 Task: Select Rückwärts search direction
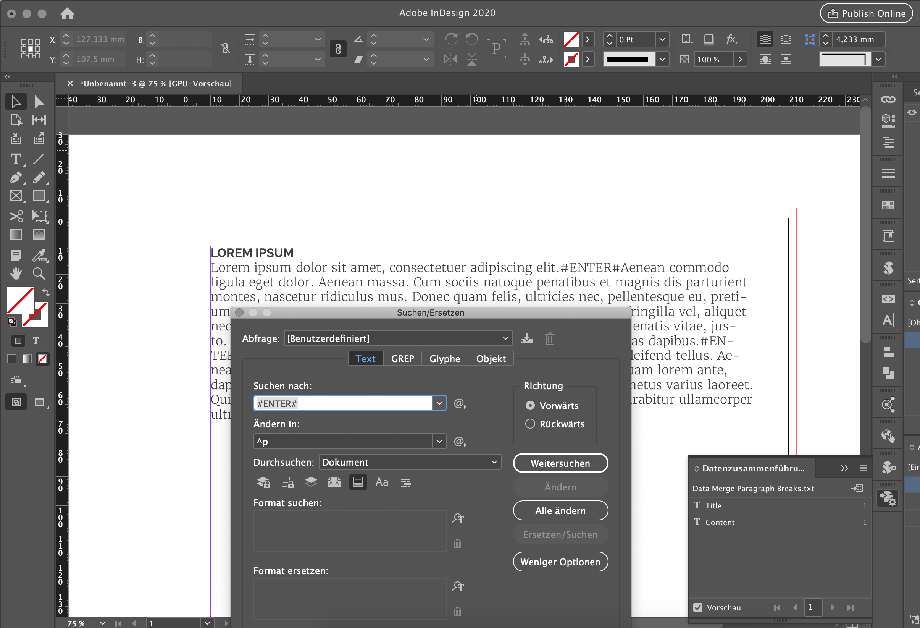tap(530, 424)
